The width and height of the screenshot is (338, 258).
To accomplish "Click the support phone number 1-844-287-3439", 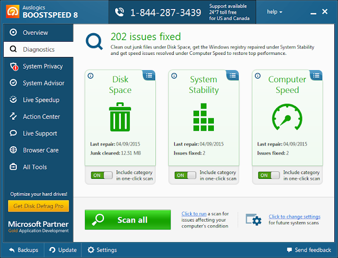I will tap(166, 13).
